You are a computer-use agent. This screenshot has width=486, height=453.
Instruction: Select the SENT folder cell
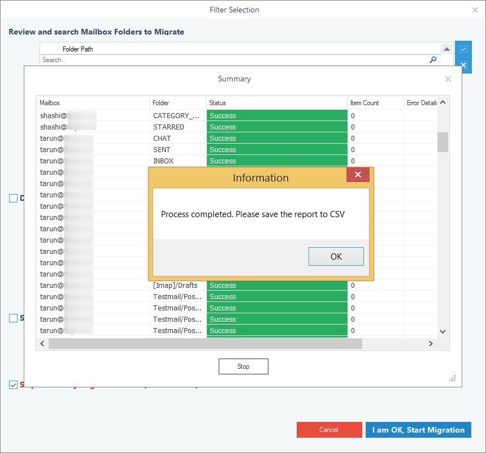coord(178,149)
